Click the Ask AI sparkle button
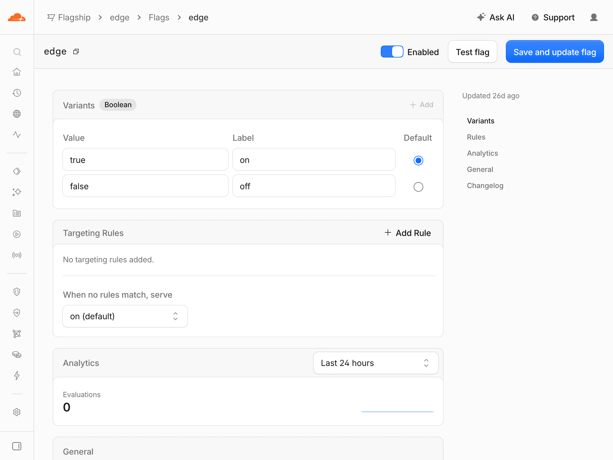Viewport: 613px width, 460px height. pyautogui.click(x=495, y=17)
